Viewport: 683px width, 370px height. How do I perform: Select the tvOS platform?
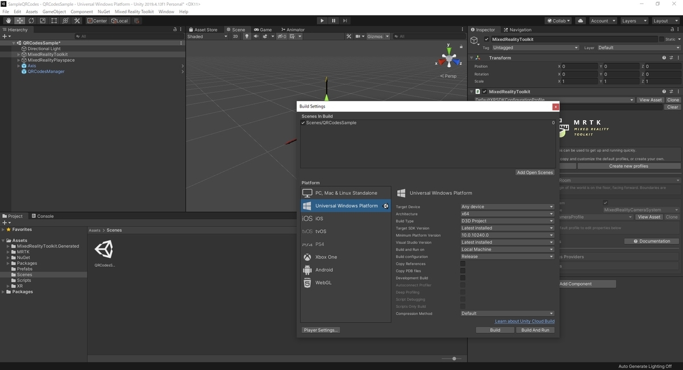tap(346, 232)
